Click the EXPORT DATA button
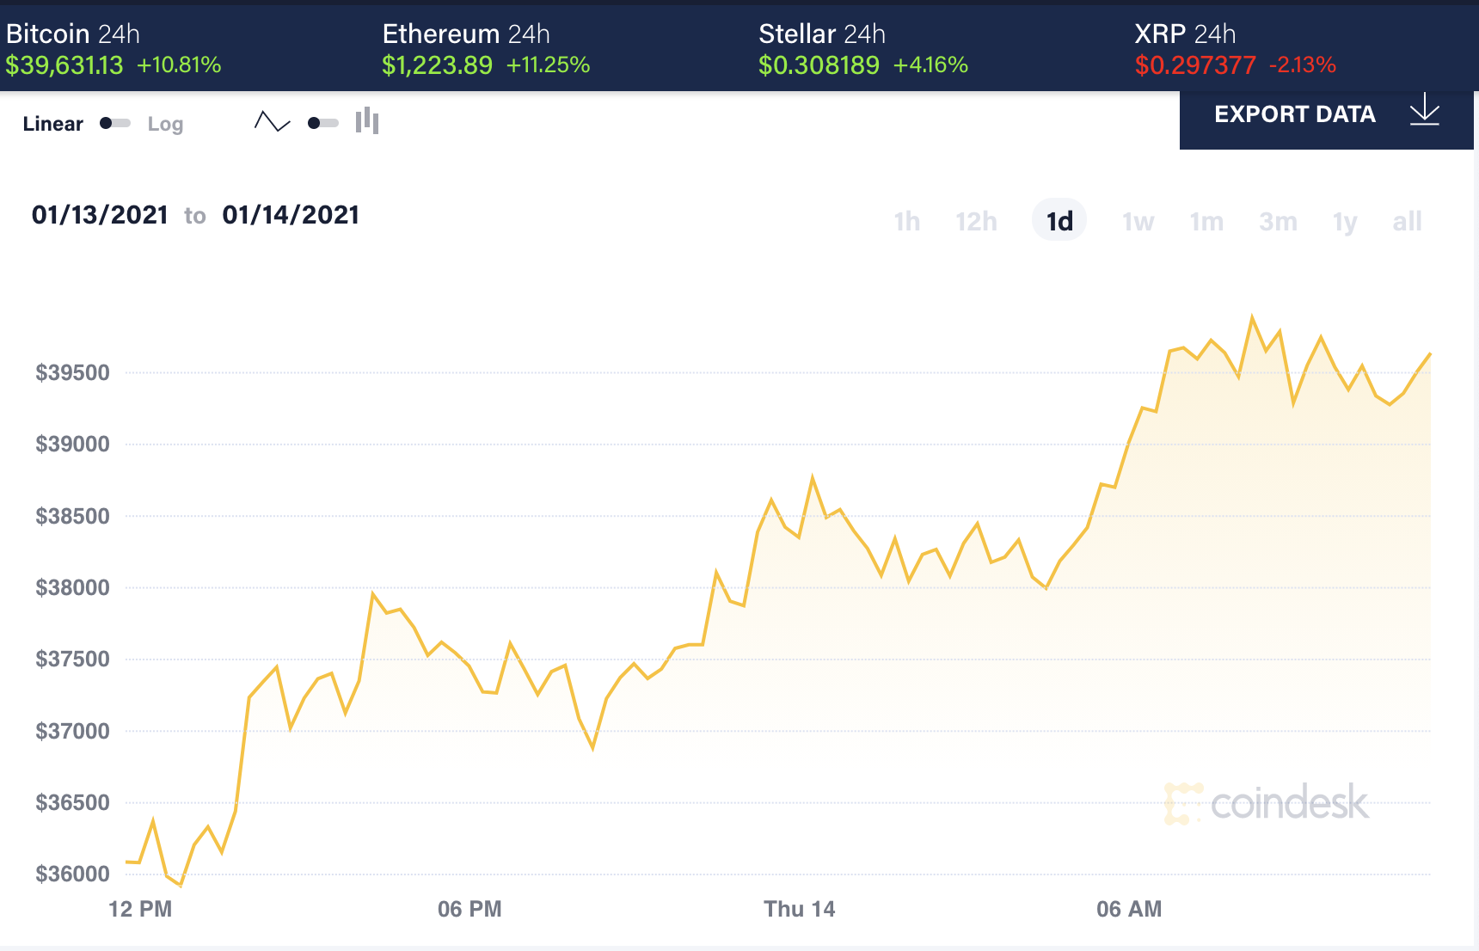 coord(1294,114)
